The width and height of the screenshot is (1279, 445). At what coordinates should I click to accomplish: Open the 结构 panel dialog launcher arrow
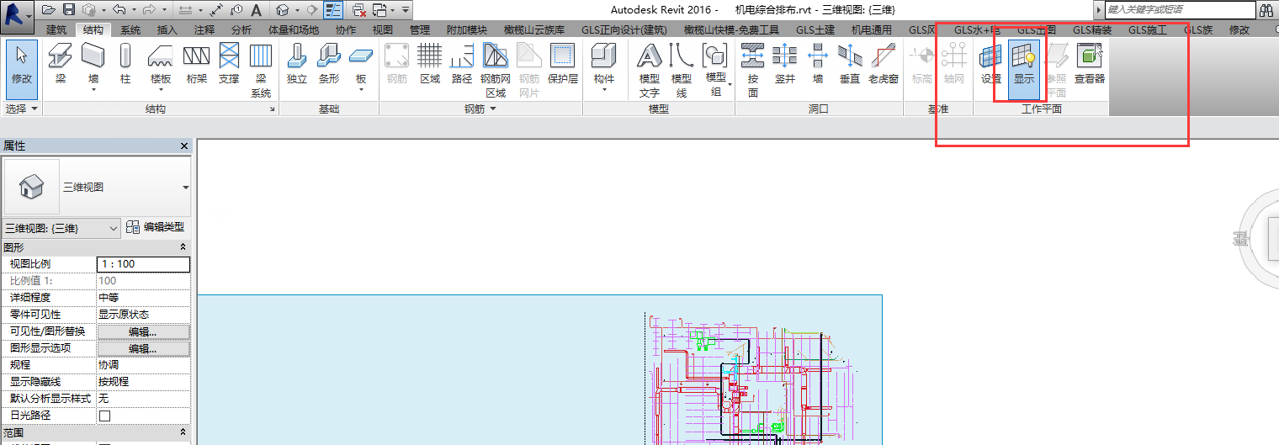click(x=272, y=110)
